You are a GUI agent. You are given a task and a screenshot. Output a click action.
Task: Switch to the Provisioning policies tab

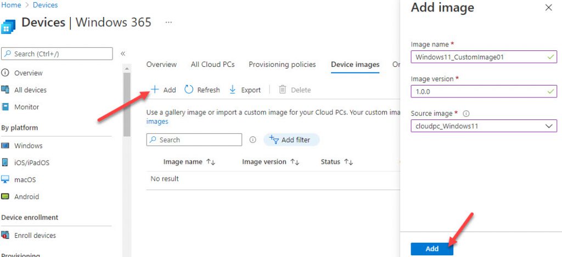pyautogui.click(x=282, y=65)
